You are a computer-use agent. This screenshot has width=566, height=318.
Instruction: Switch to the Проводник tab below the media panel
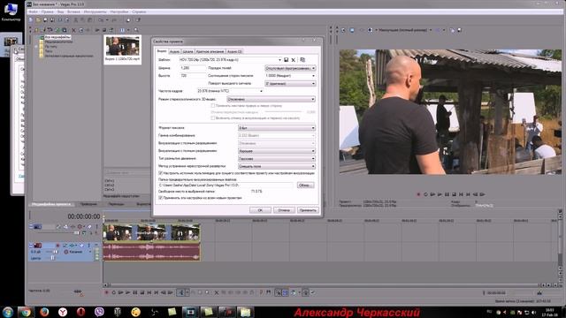pos(88,204)
